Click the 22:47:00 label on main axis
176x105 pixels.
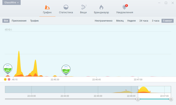tap(138, 80)
